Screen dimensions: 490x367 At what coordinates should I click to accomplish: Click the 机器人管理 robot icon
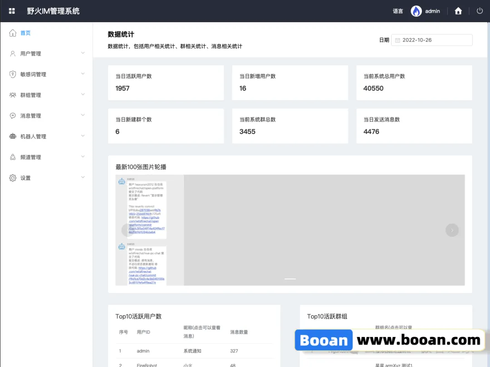click(12, 136)
